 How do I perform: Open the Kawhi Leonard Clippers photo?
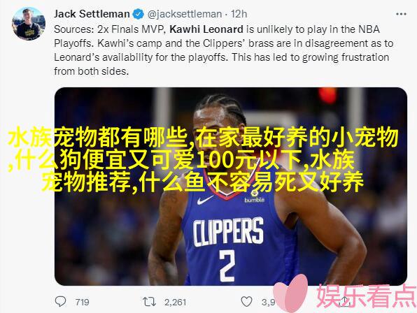point(231,187)
